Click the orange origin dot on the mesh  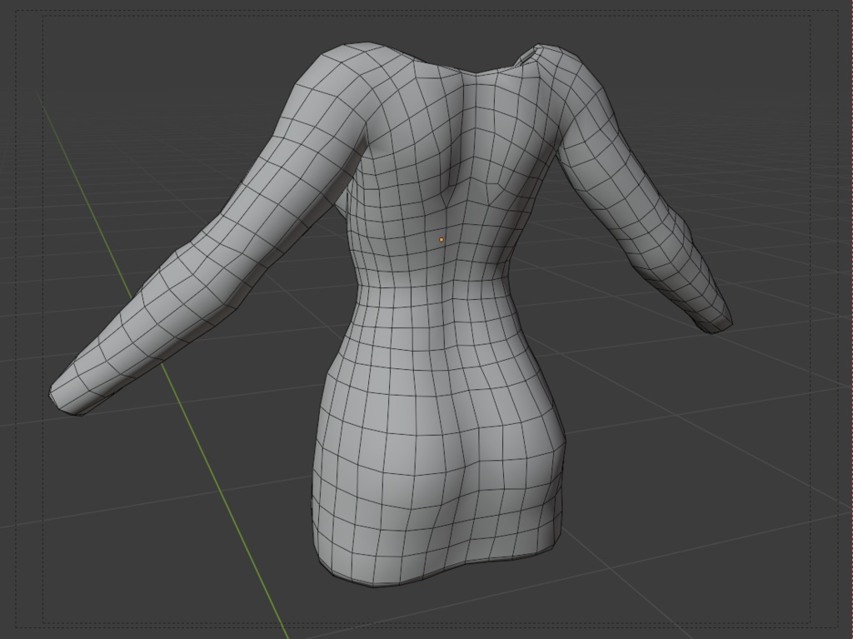tap(441, 239)
